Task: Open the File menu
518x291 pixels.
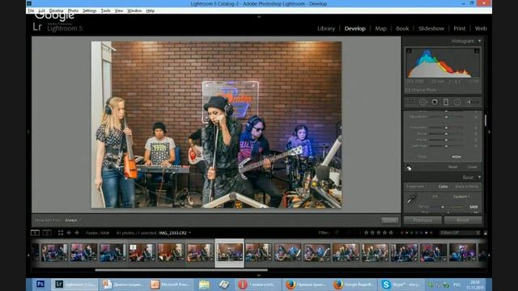Action: 31,11
